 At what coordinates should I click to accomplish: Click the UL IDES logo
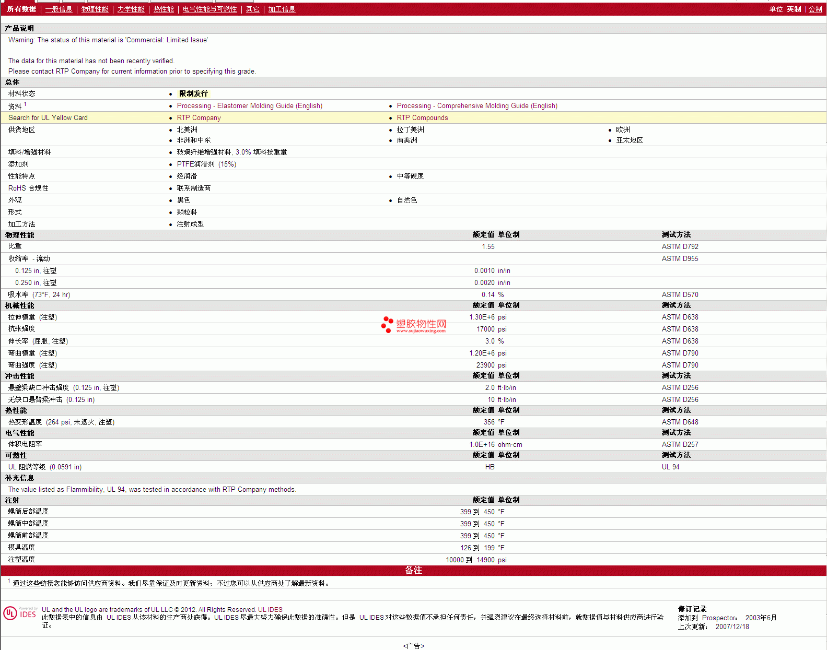[x=20, y=613]
